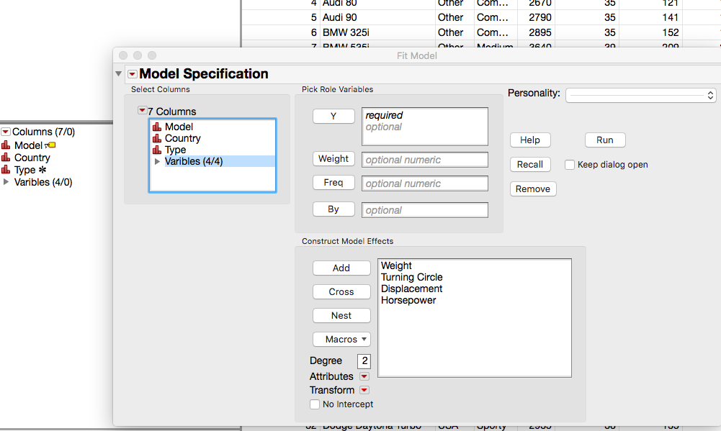
Task: Click the yellow label tag beside Model
Action: click(51, 145)
